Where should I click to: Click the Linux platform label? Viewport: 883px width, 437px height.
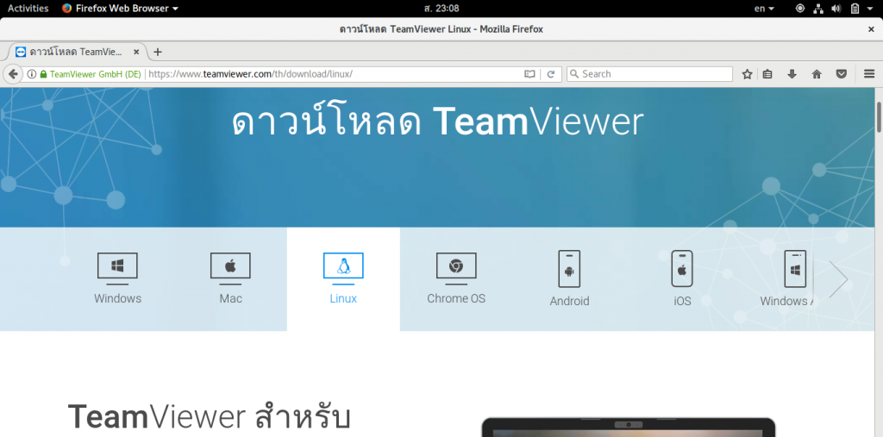[343, 298]
